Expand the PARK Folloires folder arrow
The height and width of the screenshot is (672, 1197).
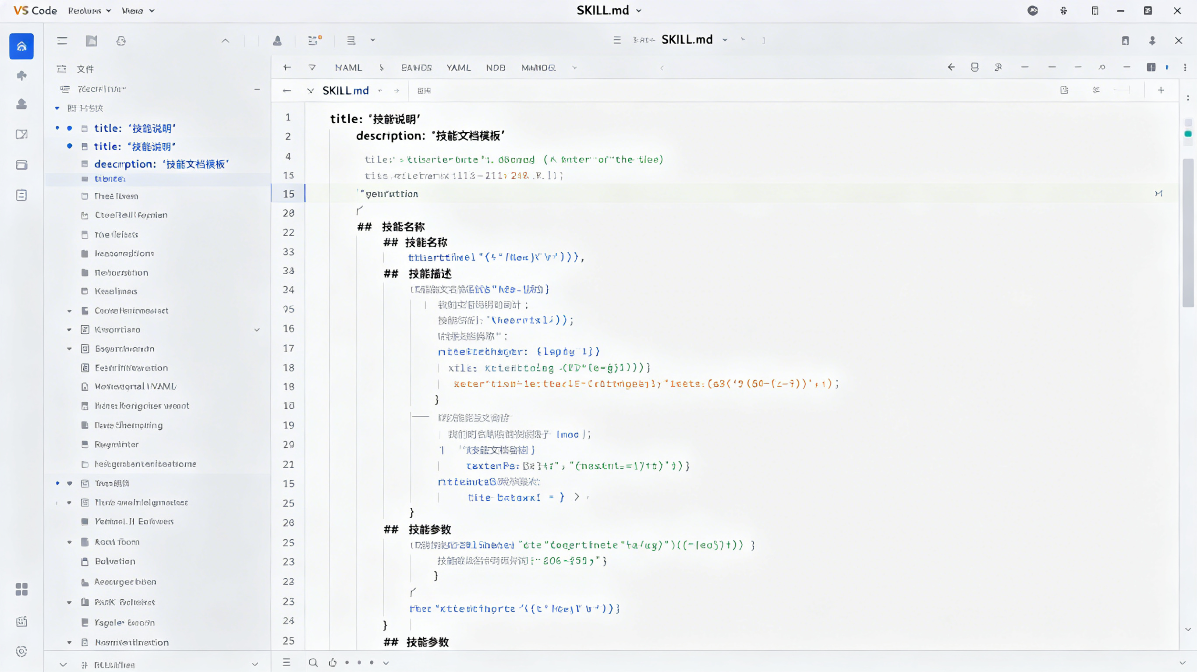69,602
